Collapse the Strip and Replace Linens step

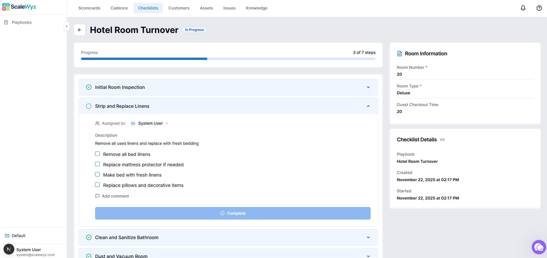[x=368, y=106]
